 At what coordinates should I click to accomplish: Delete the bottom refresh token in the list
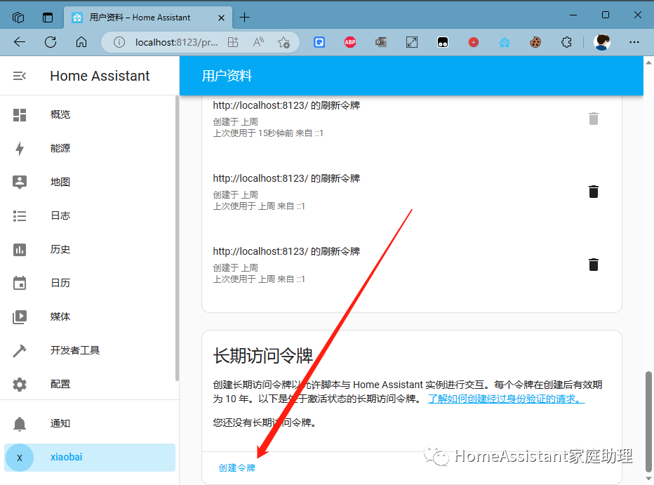pyautogui.click(x=594, y=265)
